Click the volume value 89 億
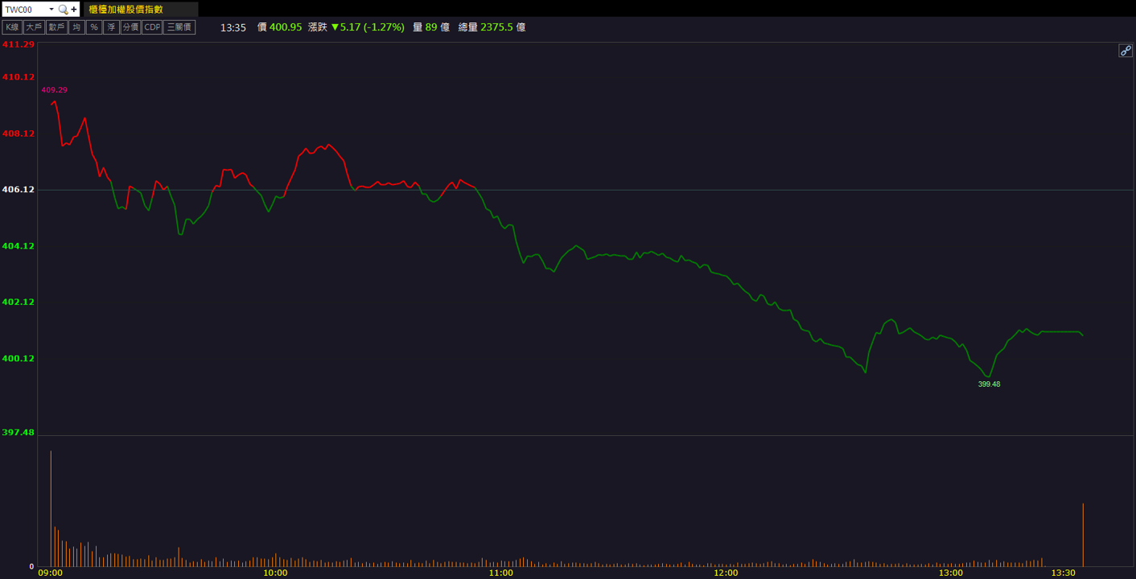 438,27
